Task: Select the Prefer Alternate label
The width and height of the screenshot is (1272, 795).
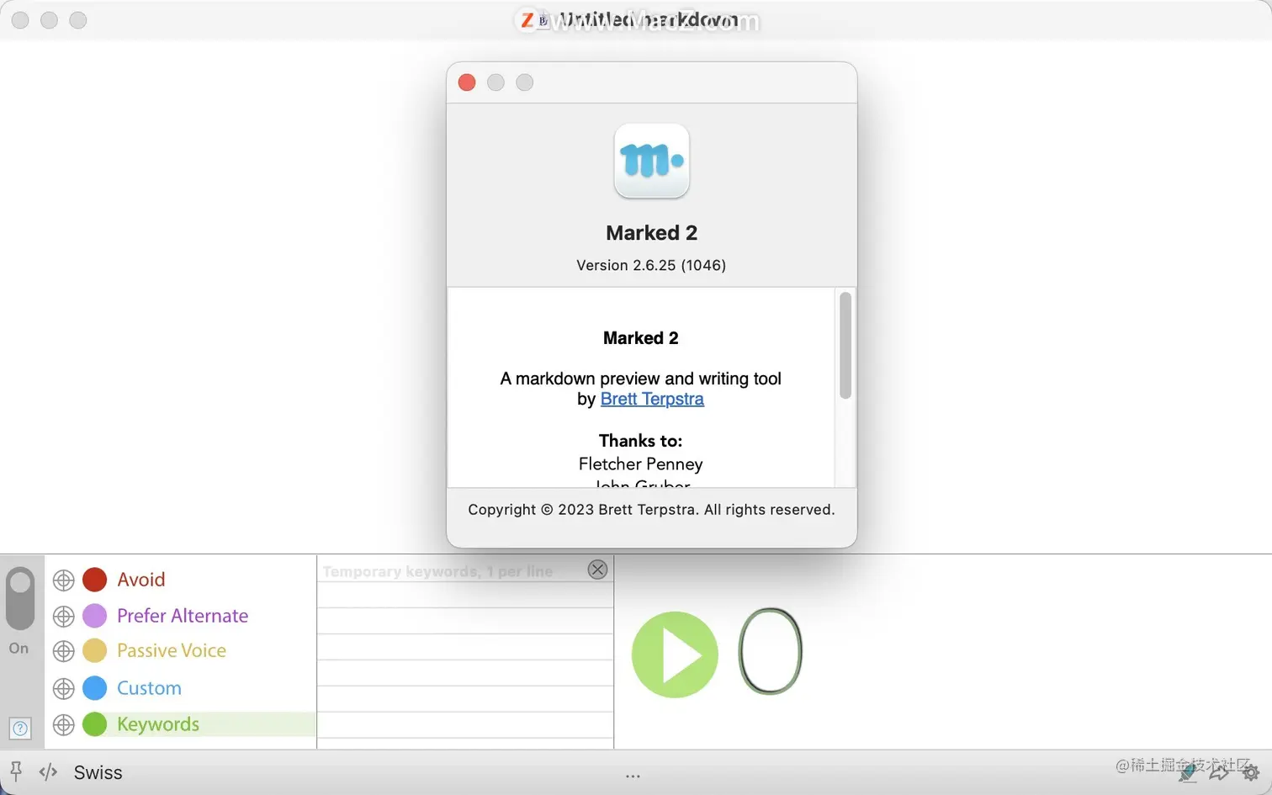Action: tap(183, 616)
